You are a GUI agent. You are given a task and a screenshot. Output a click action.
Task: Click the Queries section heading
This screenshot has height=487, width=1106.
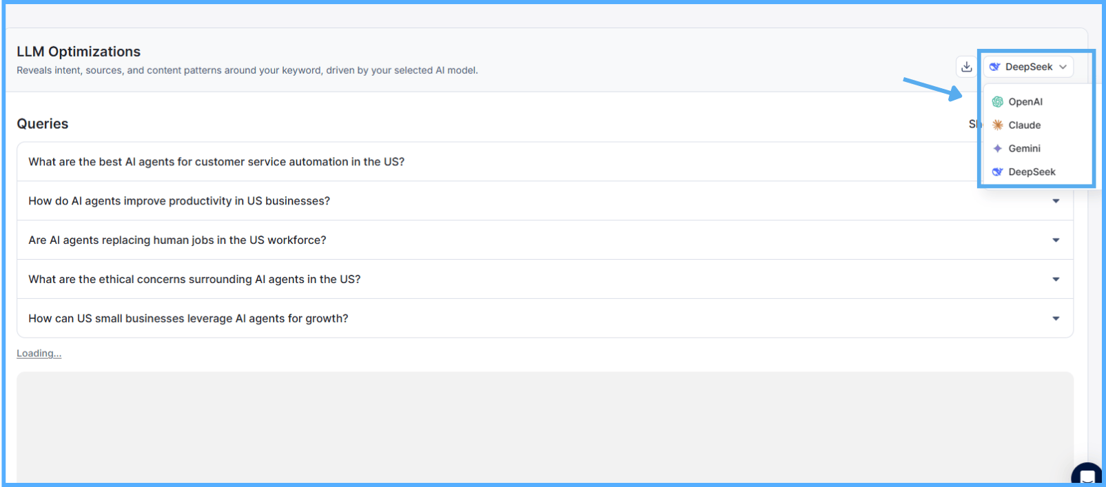click(x=43, y=124)
